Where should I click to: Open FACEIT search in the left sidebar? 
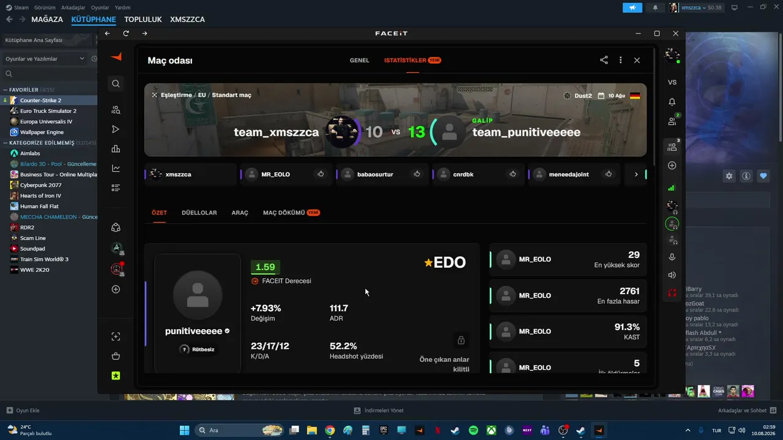pyautogui.click(x=116, y=84)
